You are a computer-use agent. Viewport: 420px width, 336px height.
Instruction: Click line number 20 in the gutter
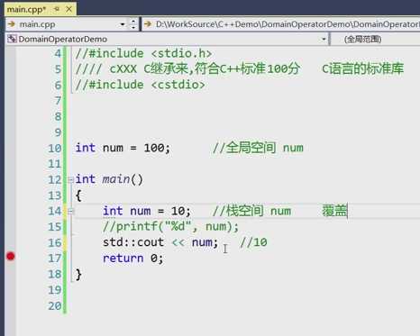click(55, 306)
